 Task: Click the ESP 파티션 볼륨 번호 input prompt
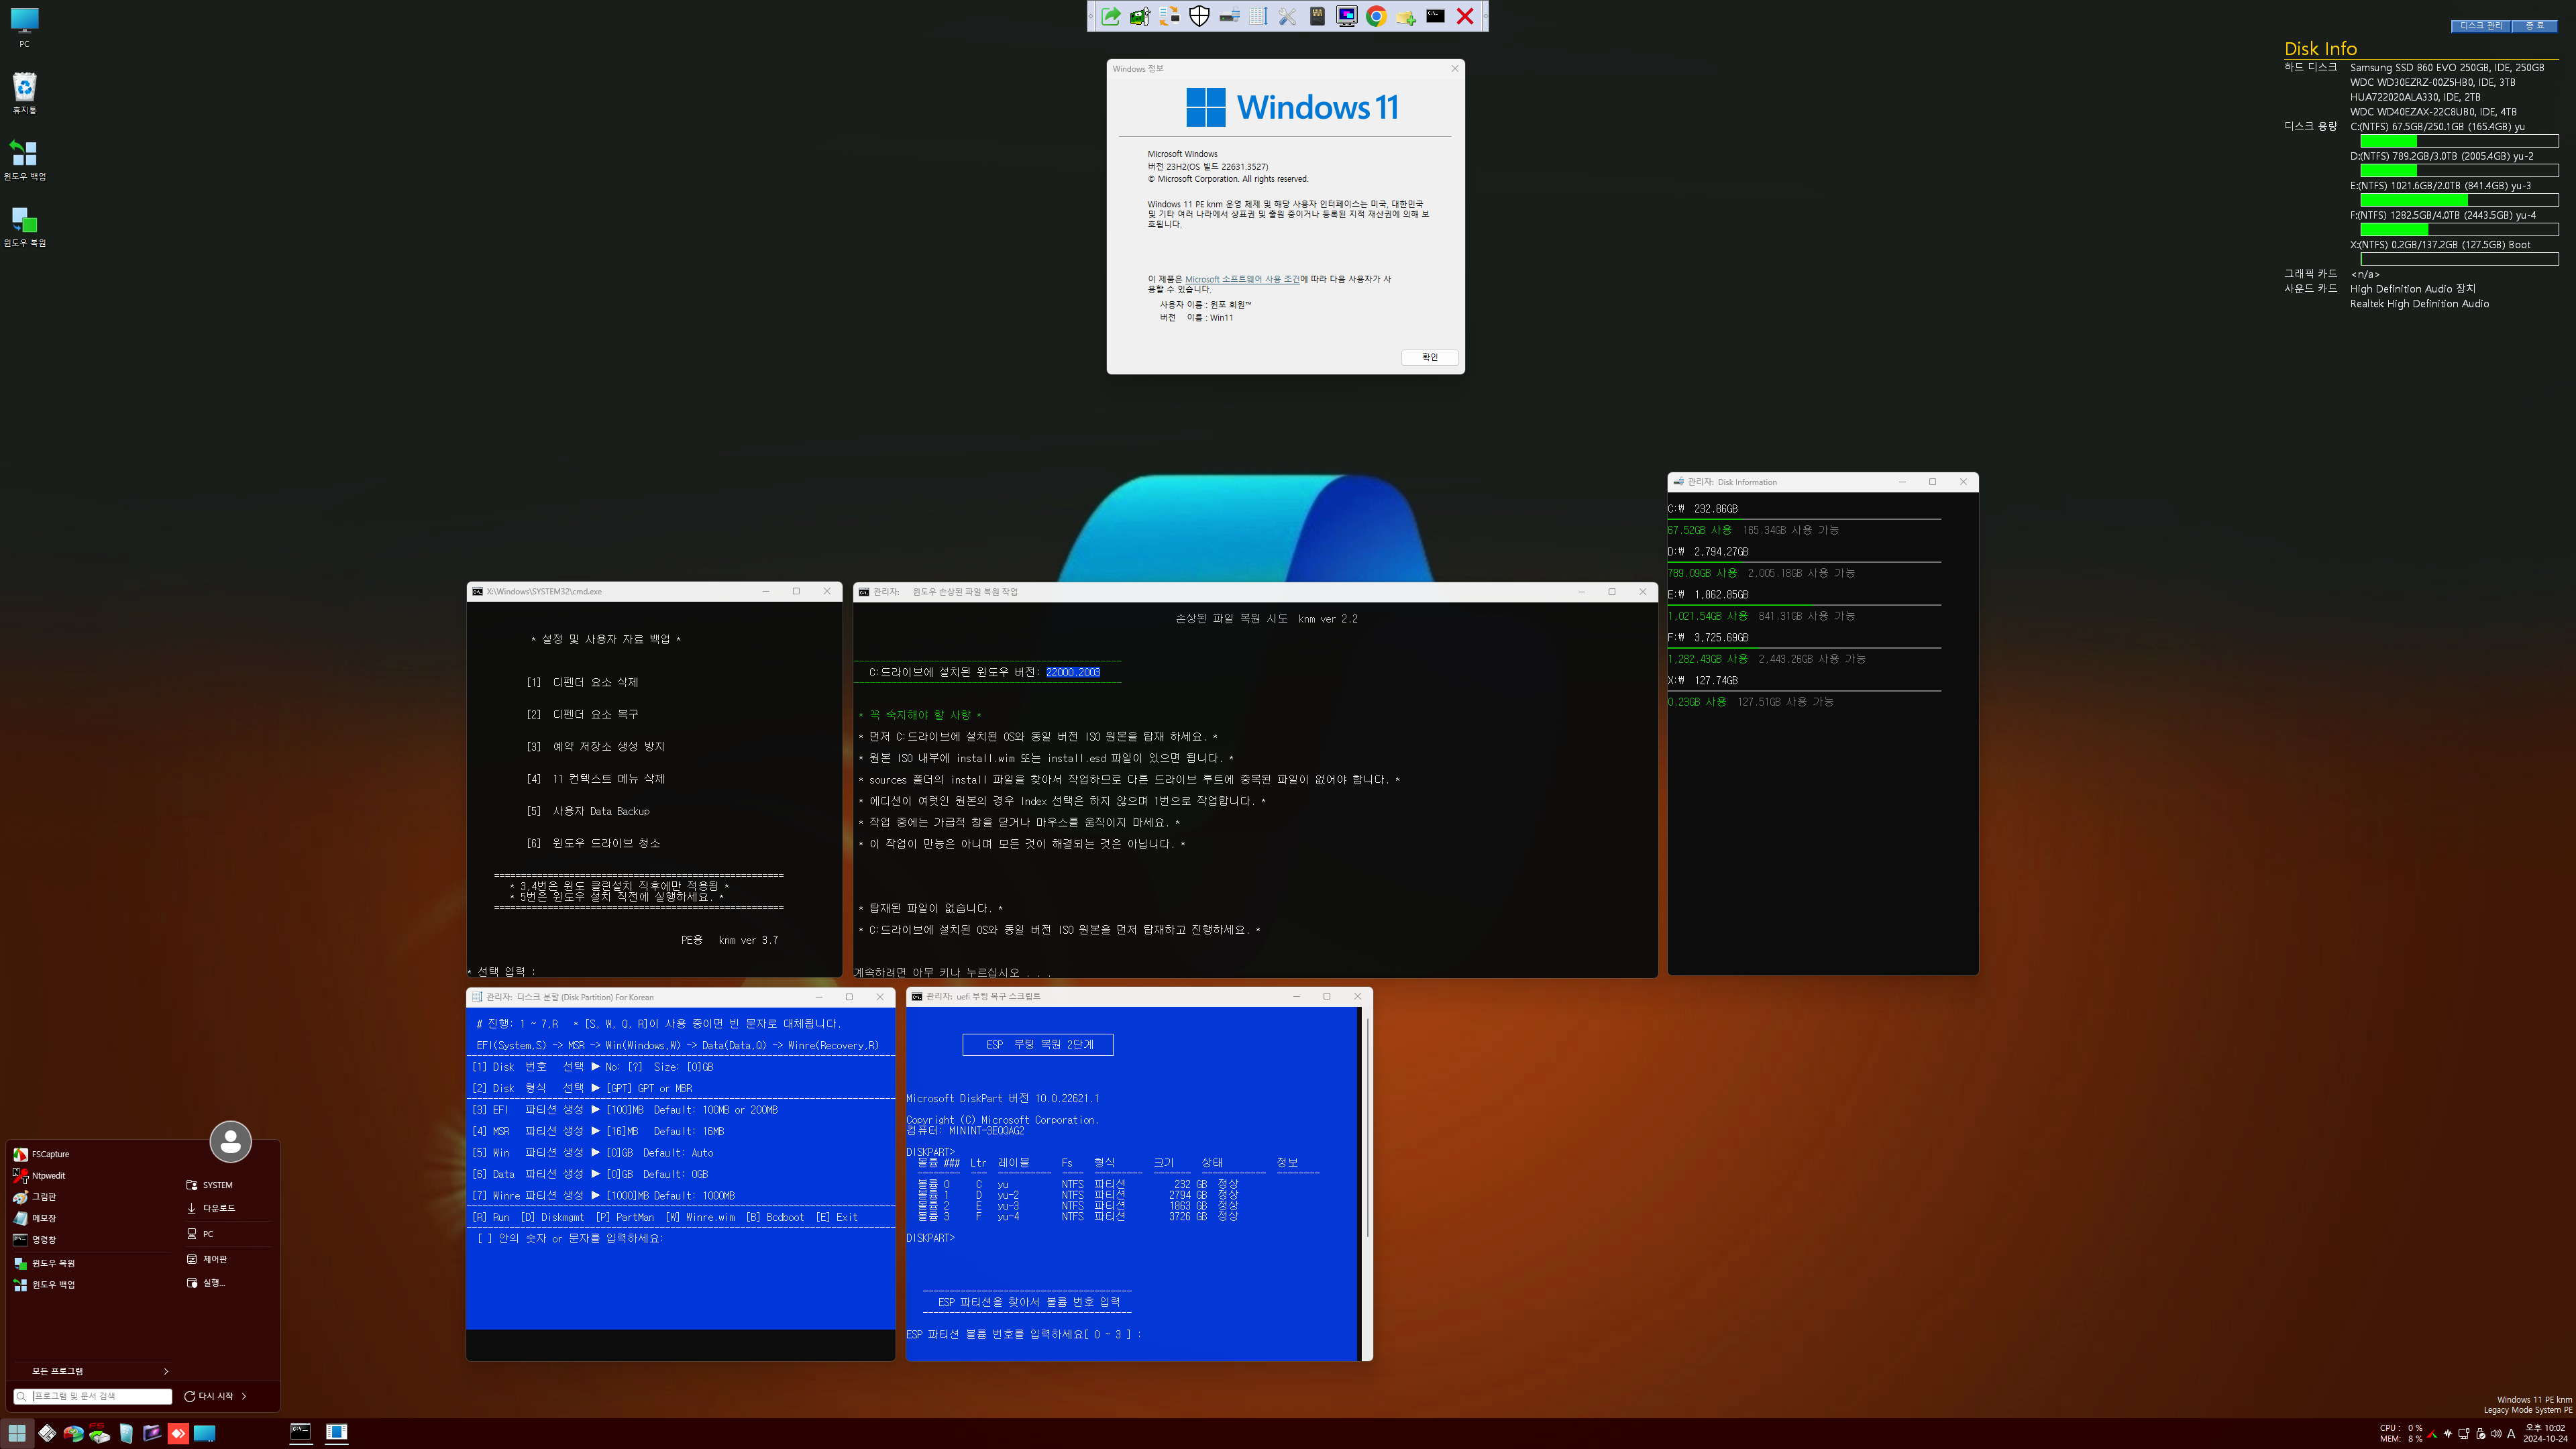[x=1023, y=1334]
